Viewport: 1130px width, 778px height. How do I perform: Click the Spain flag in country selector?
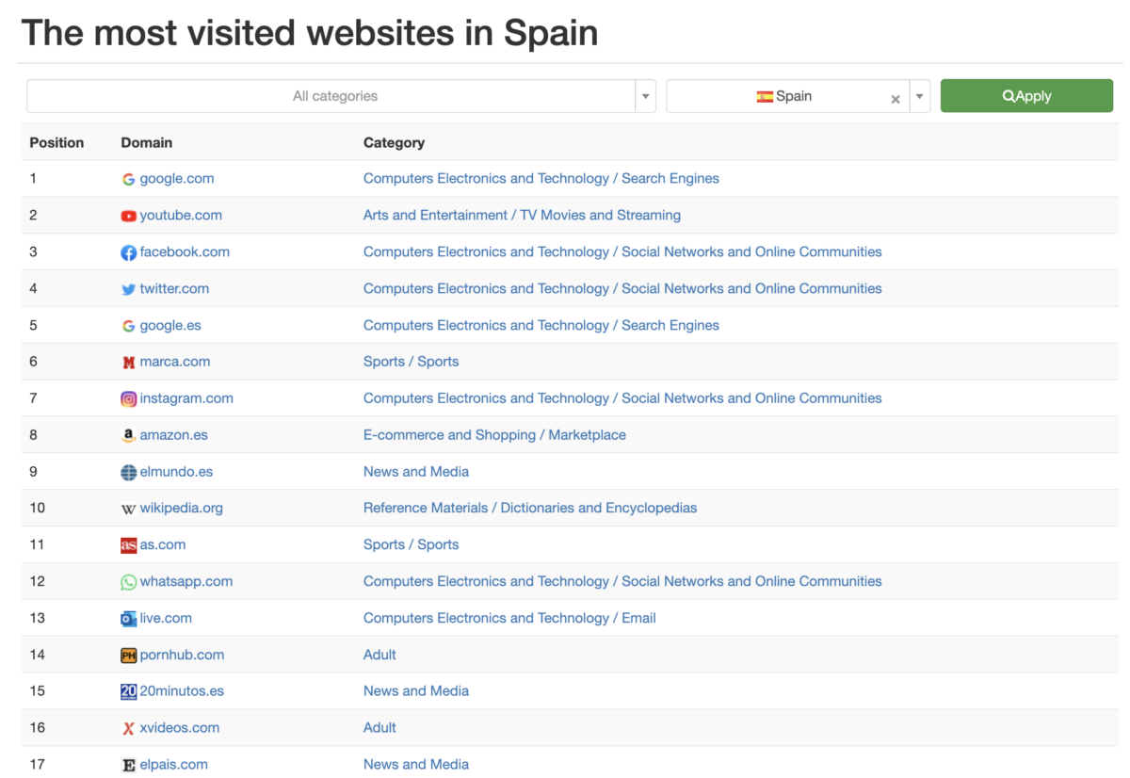(x=765, y=96)
